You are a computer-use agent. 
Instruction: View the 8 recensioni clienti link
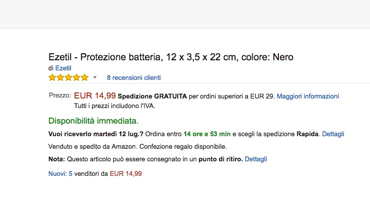(x=134, y=78)
